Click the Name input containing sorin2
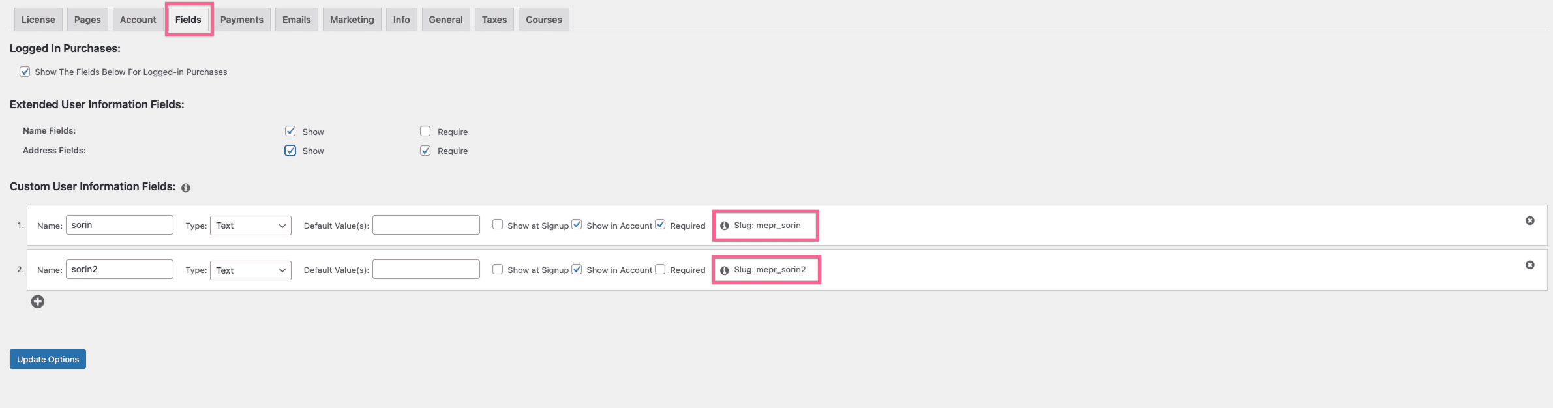Screen dimensions: 1553x408 click(x=119, y=269)
